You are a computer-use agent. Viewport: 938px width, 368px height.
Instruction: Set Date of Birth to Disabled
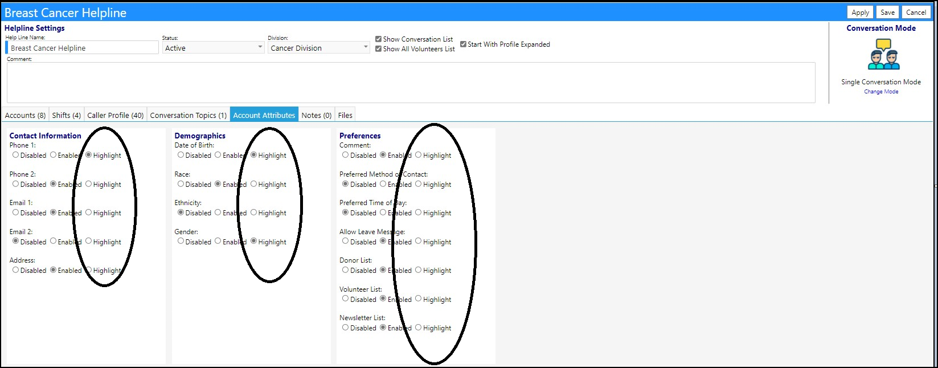click(181, 155)
